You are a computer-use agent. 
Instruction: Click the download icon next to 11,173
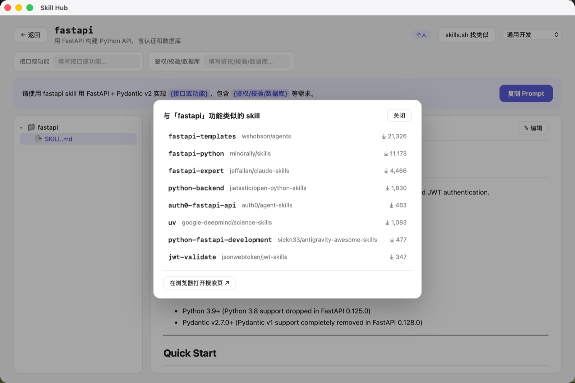tap(386, 153)
